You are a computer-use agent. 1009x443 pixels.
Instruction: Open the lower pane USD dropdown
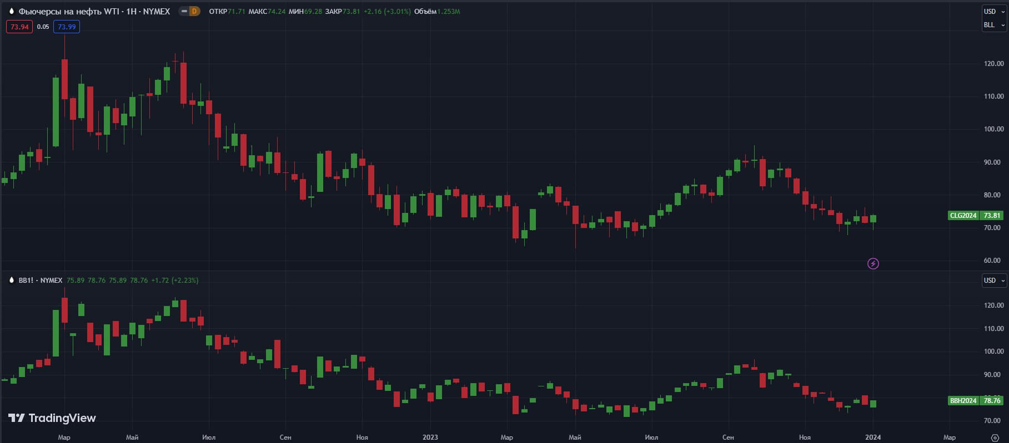click(x=994, y=281)
